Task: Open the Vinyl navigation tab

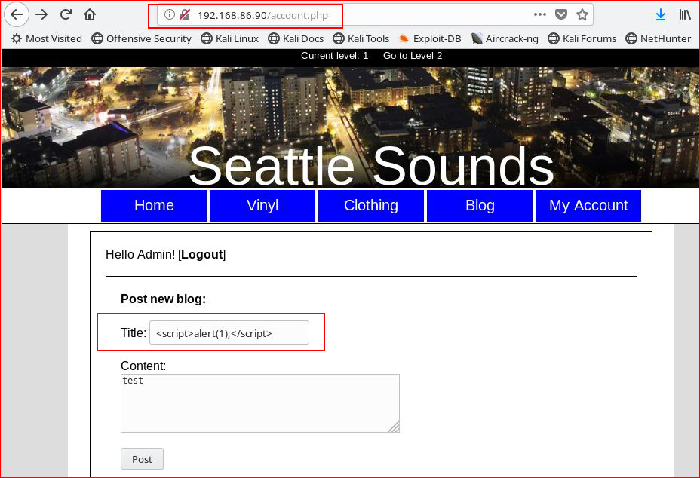Action: point(262,205)
